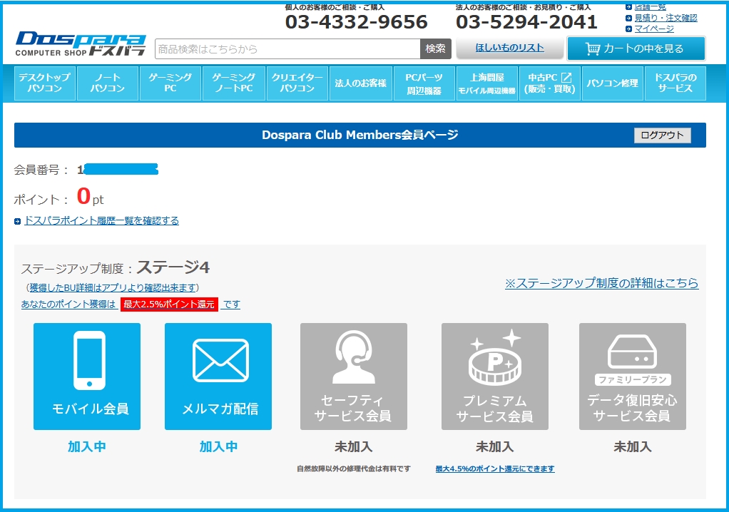
Task: Open 法人のお客様 menu
Action: pos(361,83)
